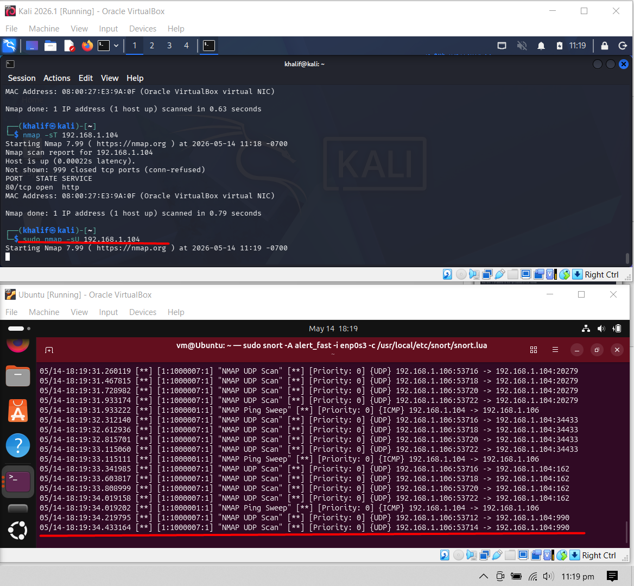Click mouse integration icon in Kali VM status bar

(565, 274)
